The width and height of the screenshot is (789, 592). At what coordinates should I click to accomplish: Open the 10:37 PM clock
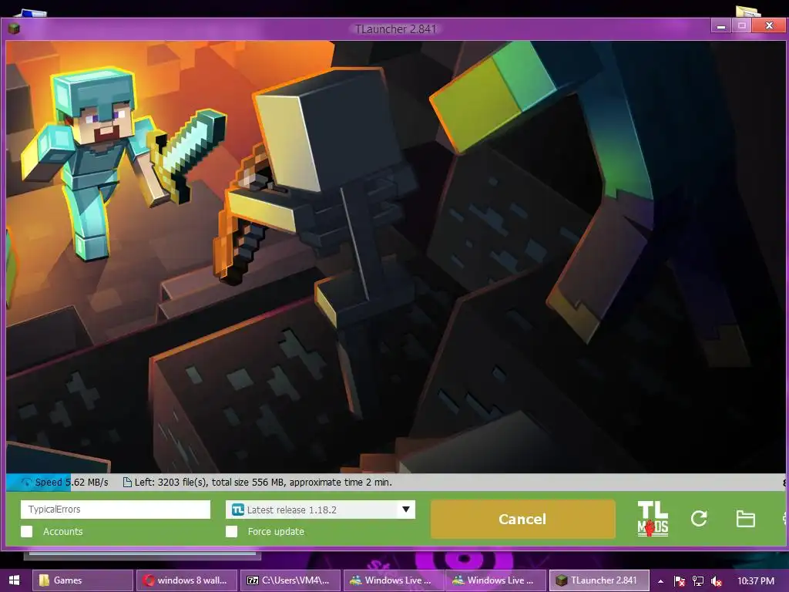click(x=756, y=581)
